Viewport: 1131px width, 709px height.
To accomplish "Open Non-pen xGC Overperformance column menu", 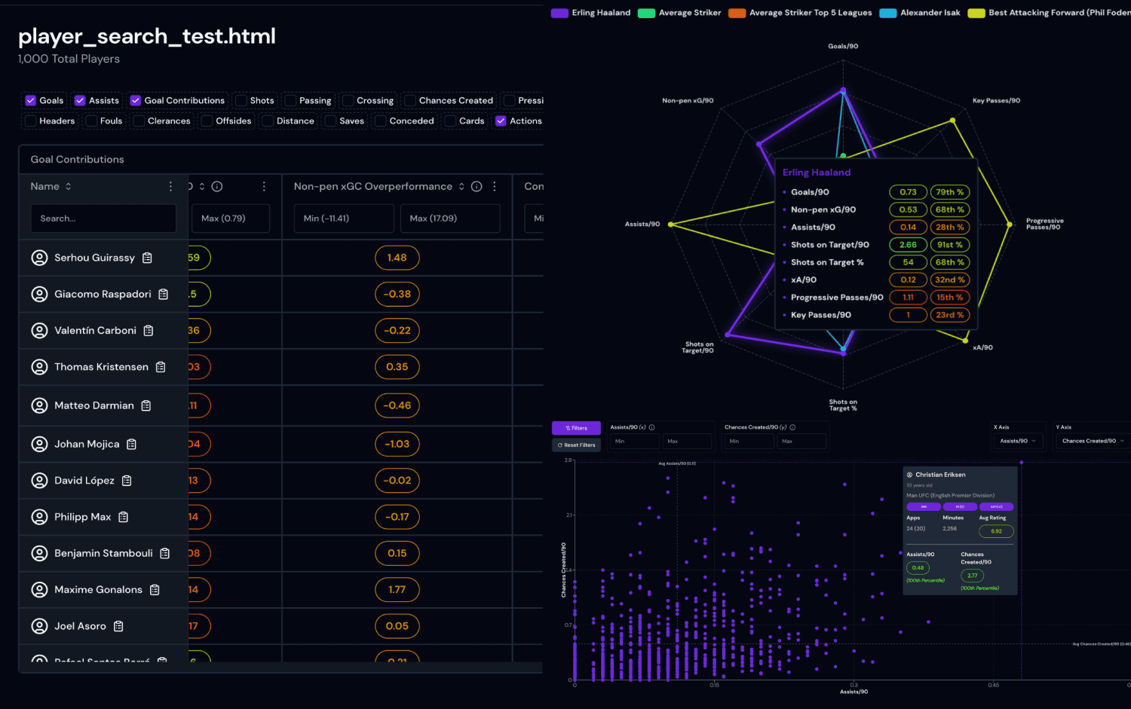I will click(x=495, y=186).
